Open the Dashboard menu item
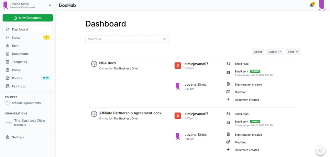Image resolution: width=330 pixels, height=157 pixels. tap(27, 29)
